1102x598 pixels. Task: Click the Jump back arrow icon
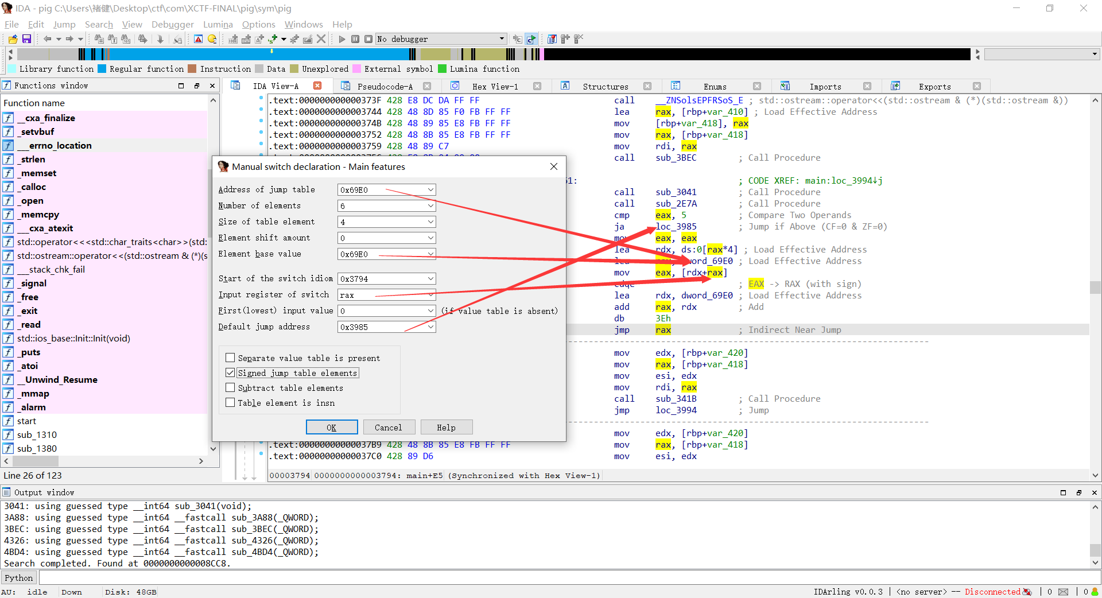pos(47,39)
